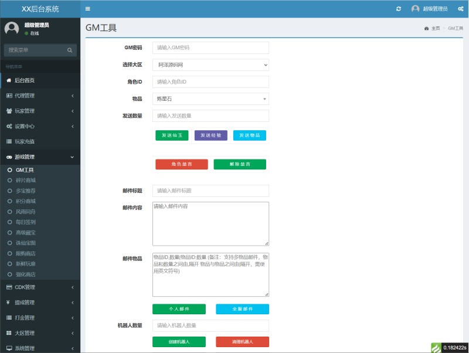The width and height of the screenshot is (469, 353).
Task: Open the 物品 dropdown showing 炼星石
Action: pos(210,99)
